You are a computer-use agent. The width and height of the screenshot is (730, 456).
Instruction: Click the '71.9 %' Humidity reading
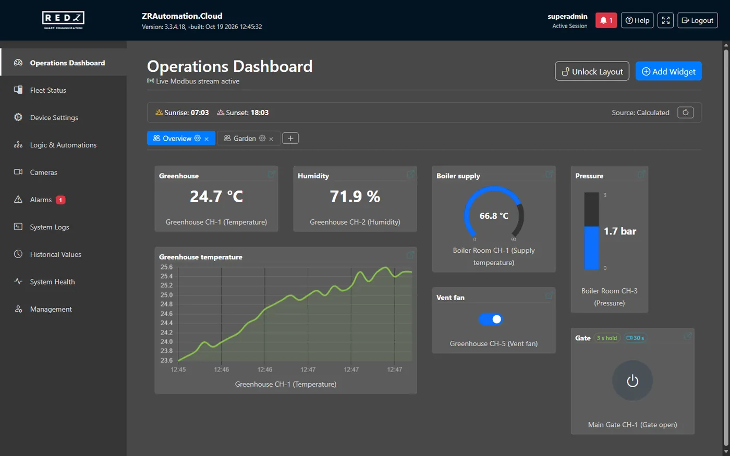[x=355, y=196]
